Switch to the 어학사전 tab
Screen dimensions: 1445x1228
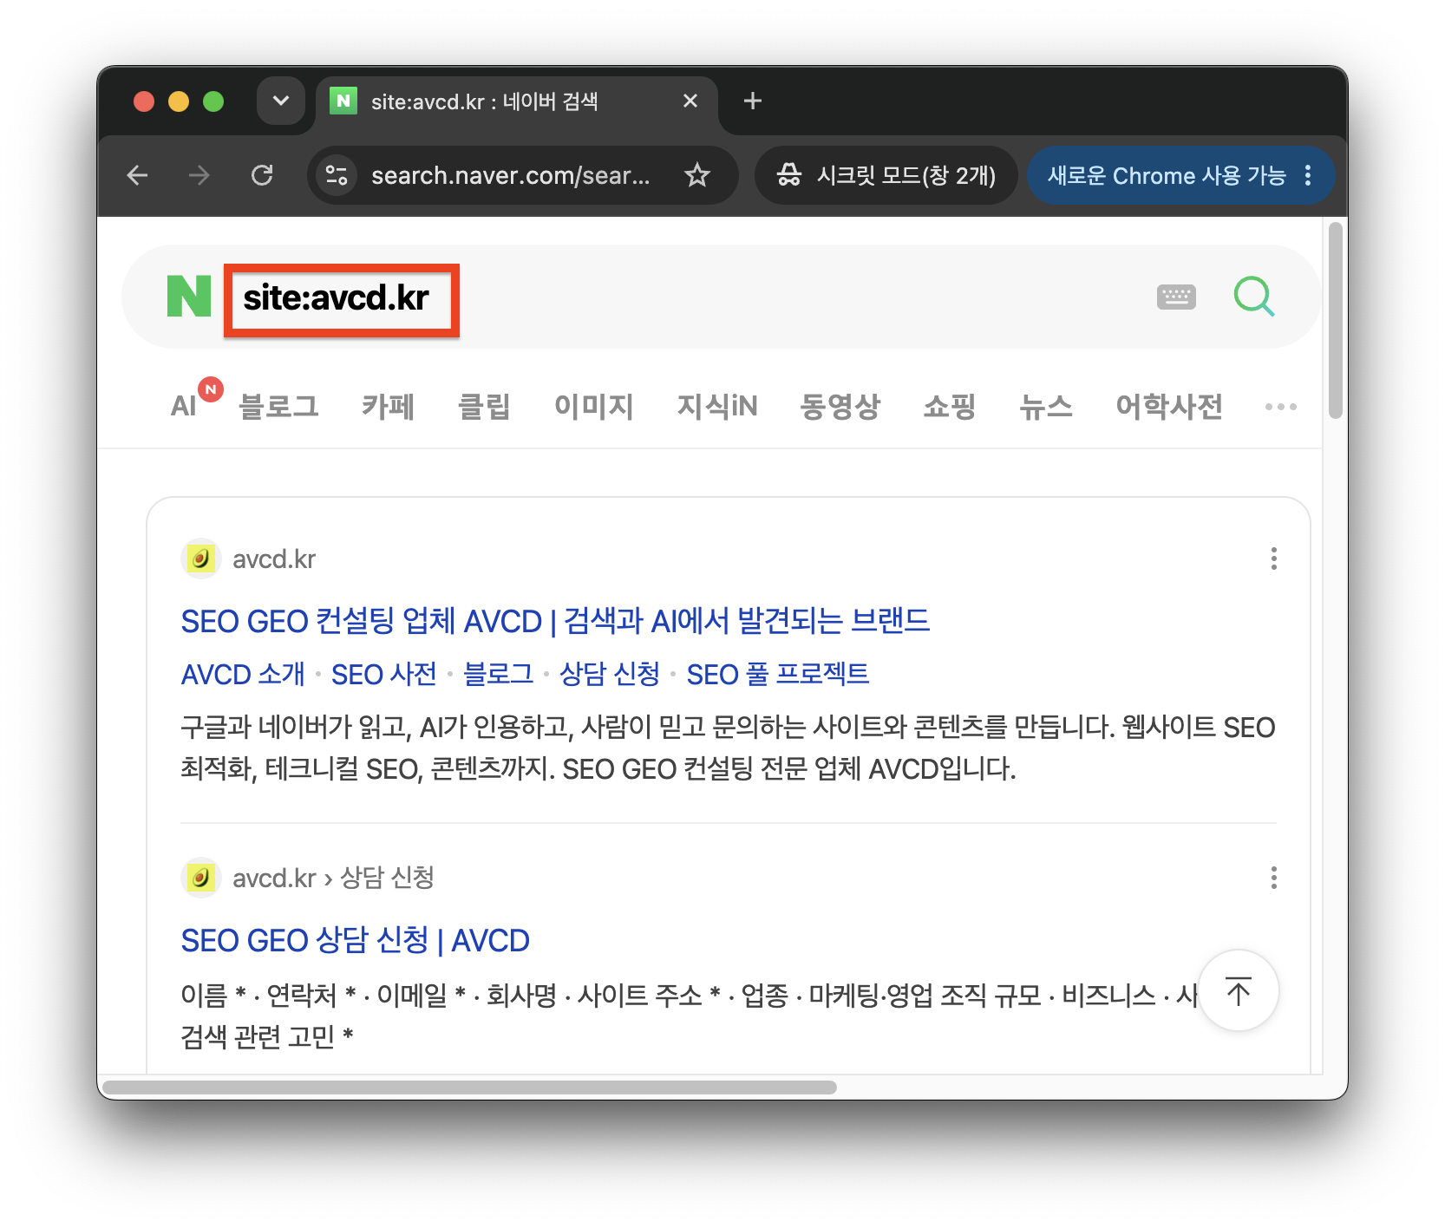coord(1169,406)
